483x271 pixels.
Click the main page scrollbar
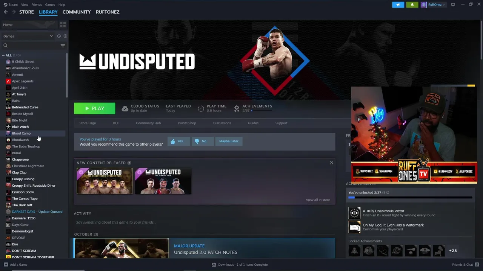coord(481,40)
